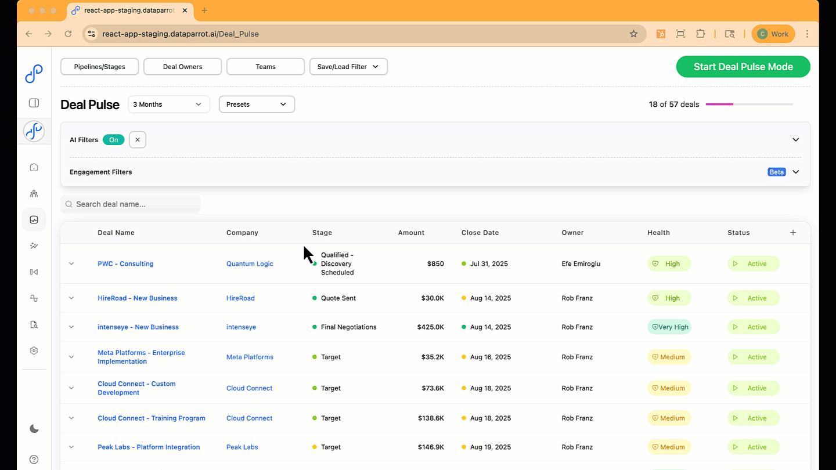This screenshot has height=470, width=836.
Task: Select the team members icon in sidebar
Action: [x=34, y=193]
